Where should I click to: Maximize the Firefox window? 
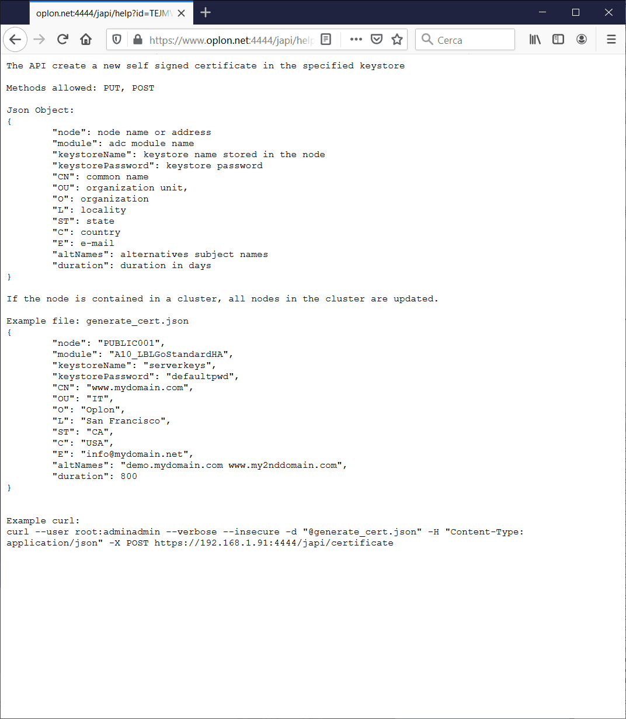[x=576, y=12]
